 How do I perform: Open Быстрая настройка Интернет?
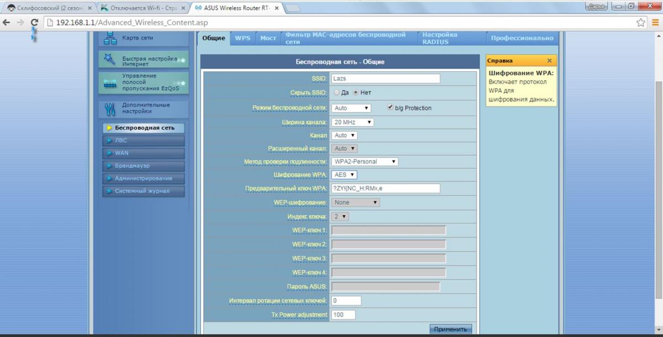[143, 61]
